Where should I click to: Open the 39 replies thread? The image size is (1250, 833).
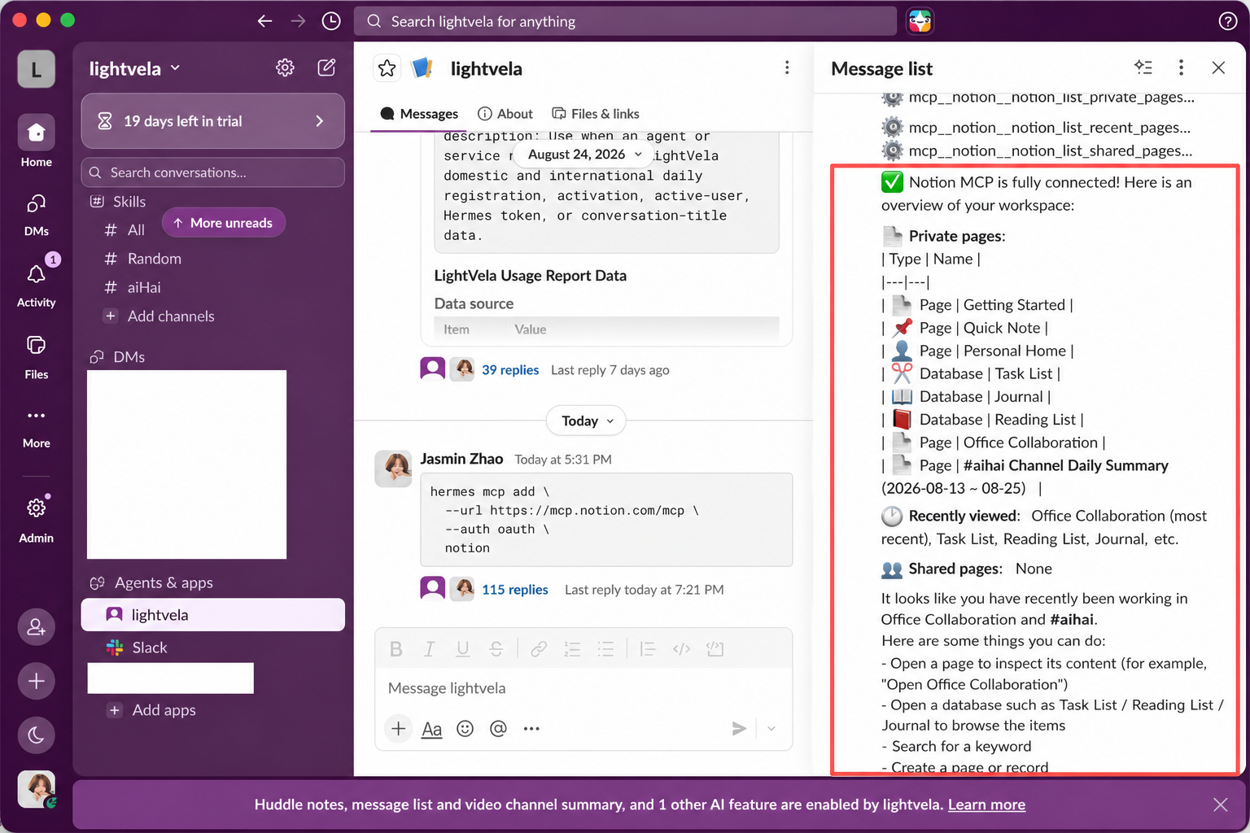click(x=510, y=370)
